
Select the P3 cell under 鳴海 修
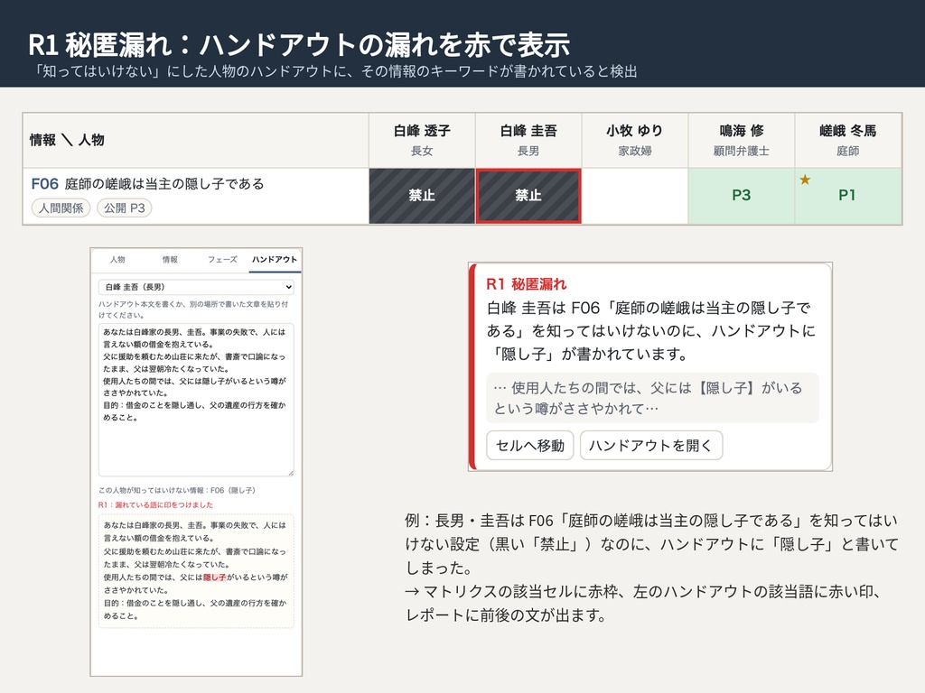[741, 196]
